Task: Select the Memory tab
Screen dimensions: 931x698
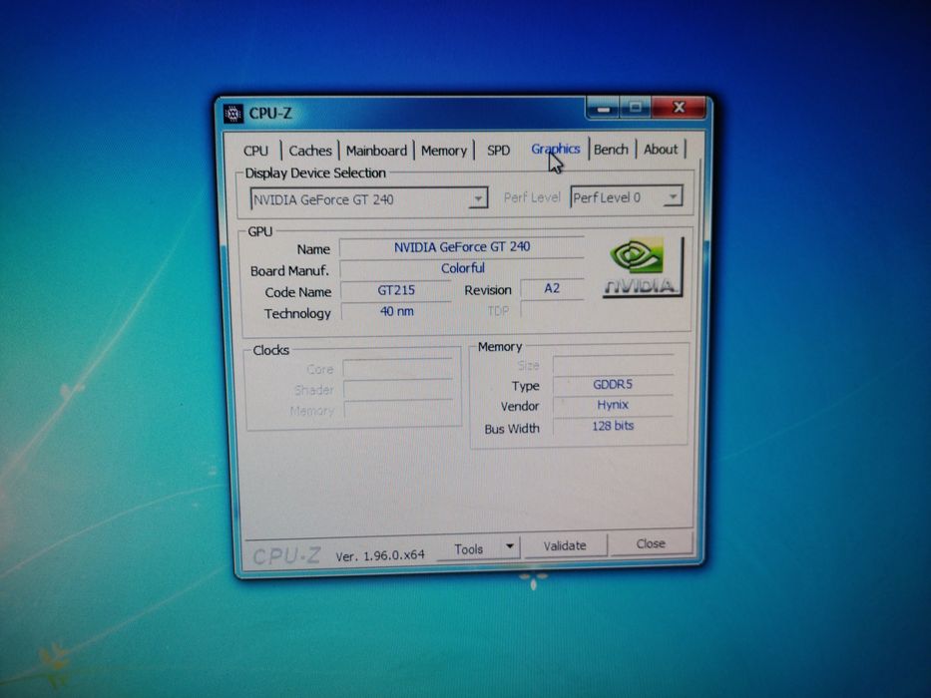Action: pyautogui.click(x=443, y=151)
